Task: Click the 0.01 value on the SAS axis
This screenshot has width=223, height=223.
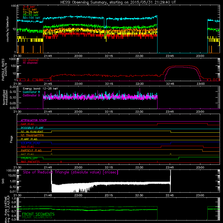Action: (x=13, y=192)
